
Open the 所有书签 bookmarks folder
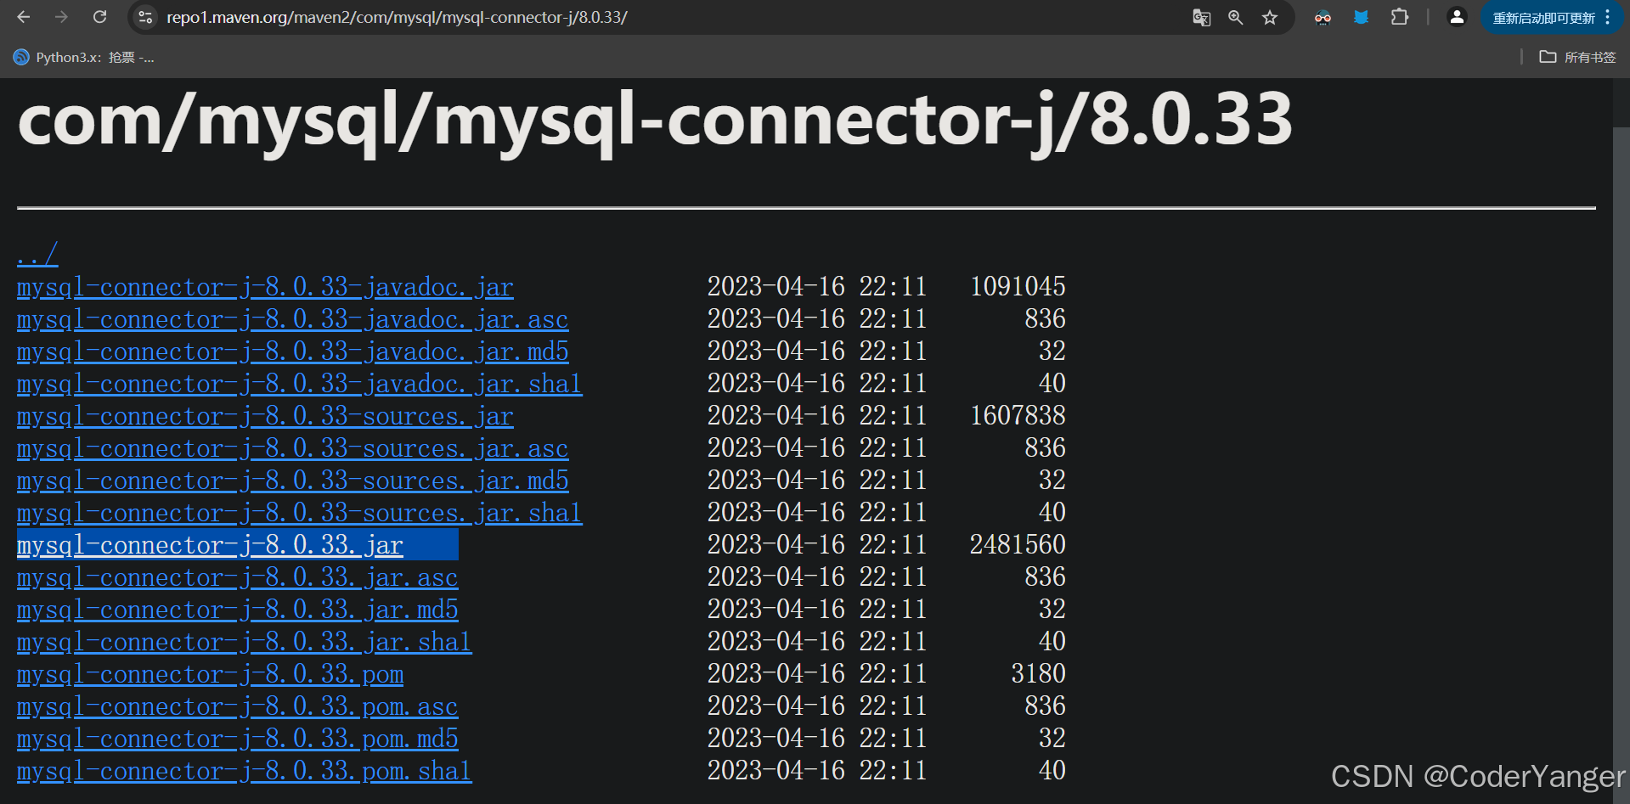pyautogui.click(x=1578, y=57)
